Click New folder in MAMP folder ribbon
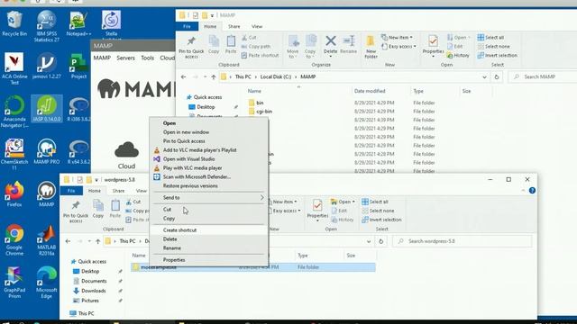Screen dimensions: 577x324 coord(371,47)
